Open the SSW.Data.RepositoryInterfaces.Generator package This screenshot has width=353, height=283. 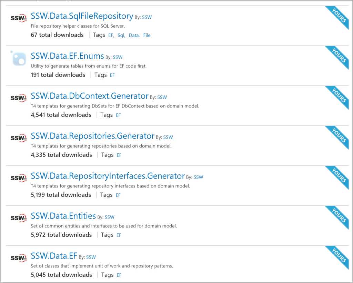tap(108, 176)
